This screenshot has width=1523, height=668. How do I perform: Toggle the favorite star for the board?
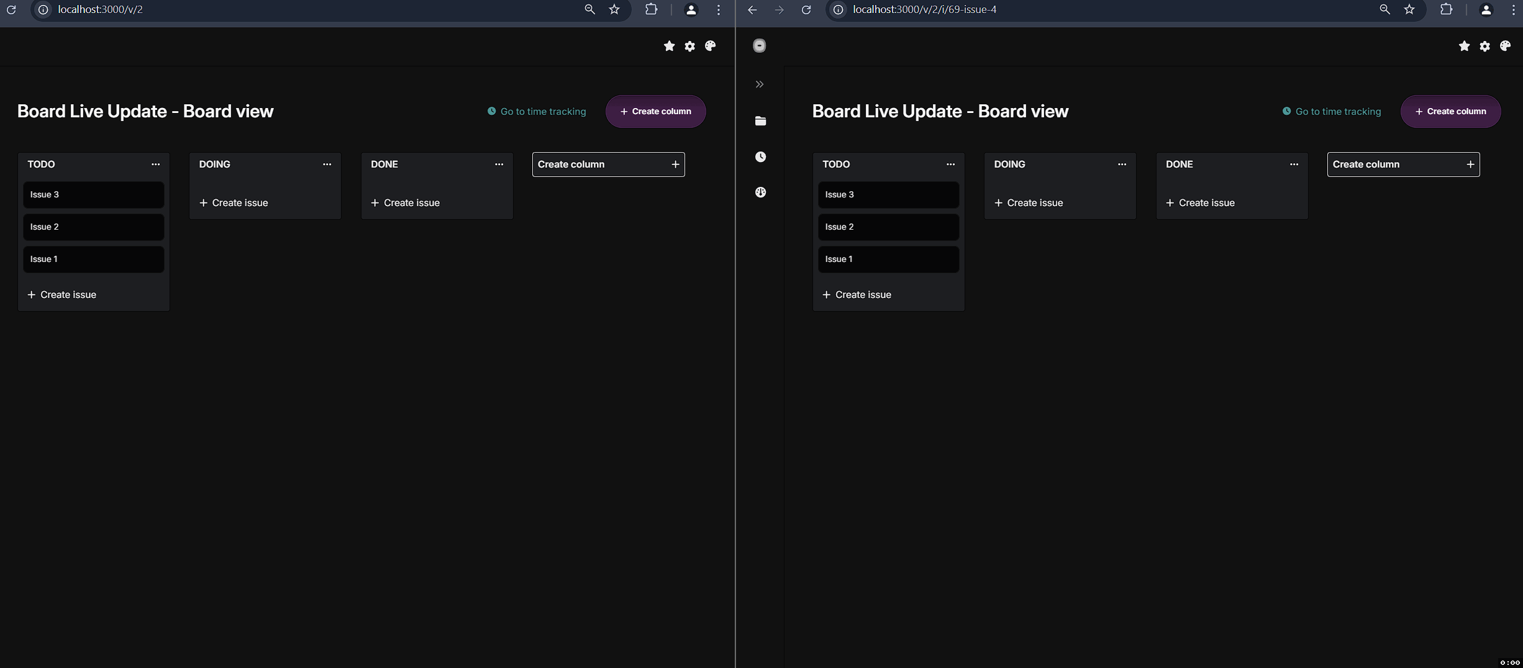pos(669,46)
